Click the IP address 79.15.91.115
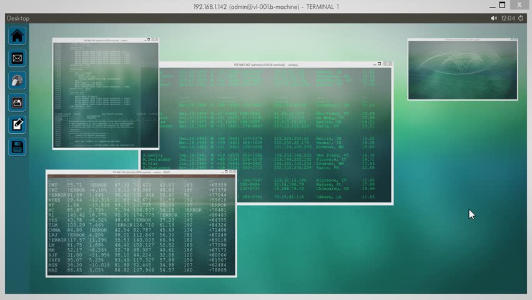532x300 pixels. click(290, 197)
